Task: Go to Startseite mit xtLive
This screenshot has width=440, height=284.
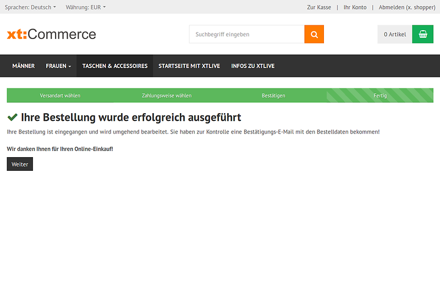Action: (x=189, y=66)
